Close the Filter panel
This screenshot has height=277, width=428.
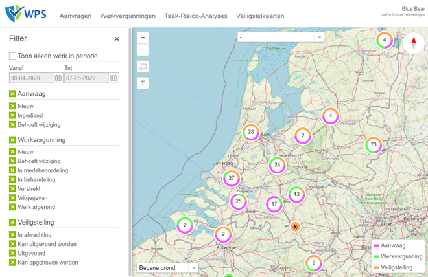click(117, 39)
